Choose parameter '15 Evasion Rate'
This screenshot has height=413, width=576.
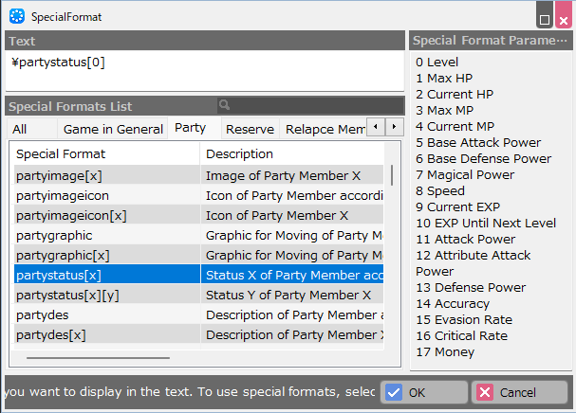(x=464, y=320)
